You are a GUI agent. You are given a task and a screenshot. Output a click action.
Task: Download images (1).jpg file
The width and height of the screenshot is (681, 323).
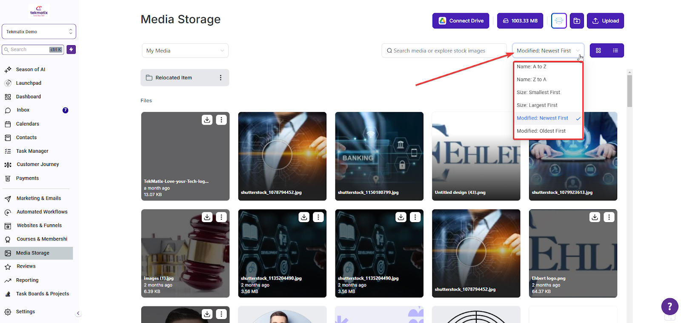coord(207,217)
